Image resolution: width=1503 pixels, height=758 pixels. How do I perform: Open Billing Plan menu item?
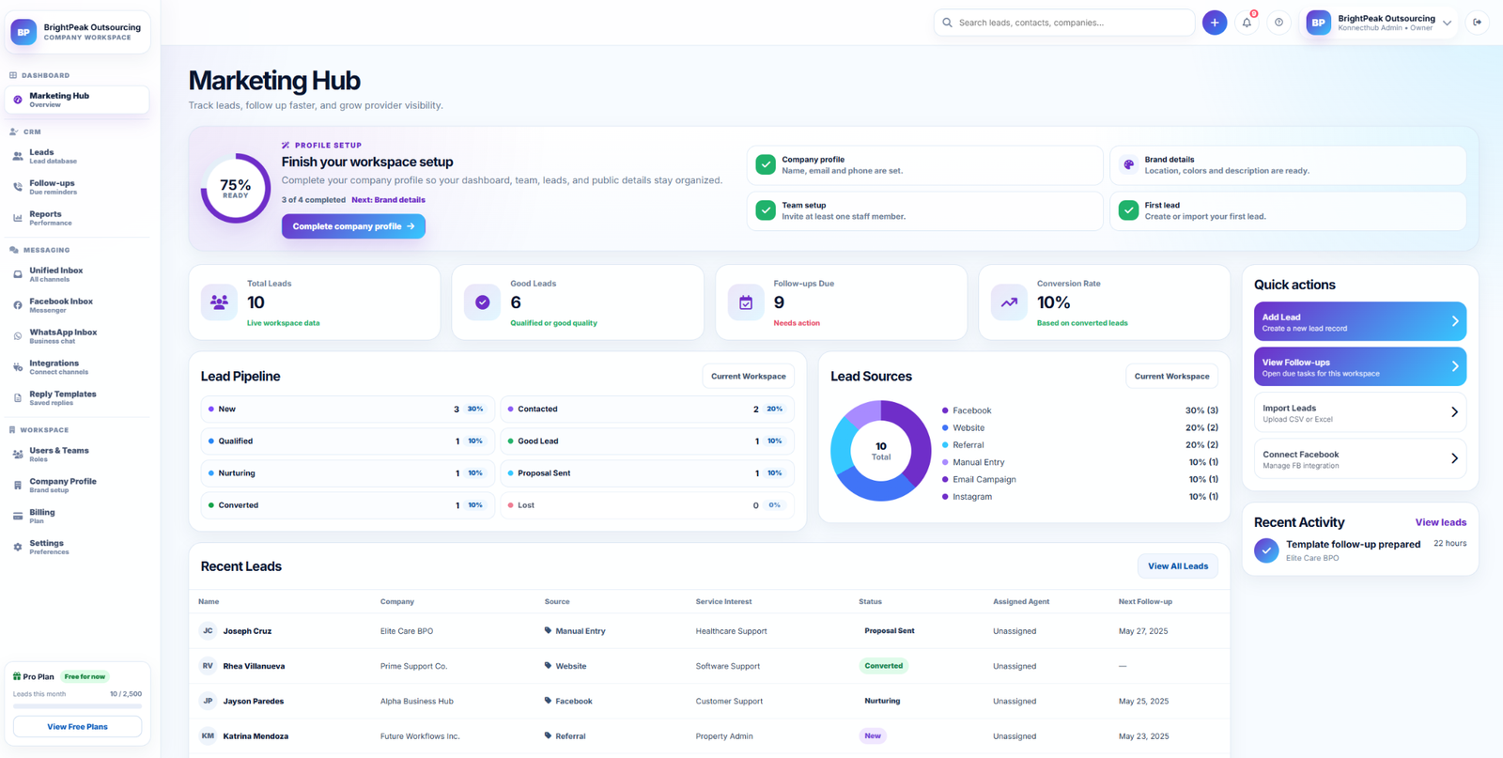tap(77, 517)
